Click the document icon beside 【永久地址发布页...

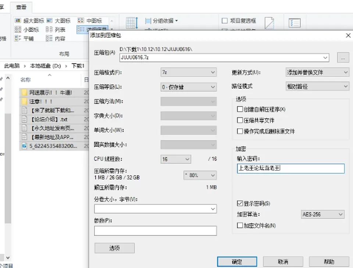pyautogui.click(x=25, y=128)
